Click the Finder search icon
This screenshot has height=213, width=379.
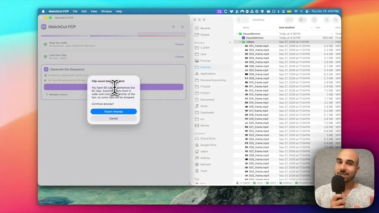point(336,20)
